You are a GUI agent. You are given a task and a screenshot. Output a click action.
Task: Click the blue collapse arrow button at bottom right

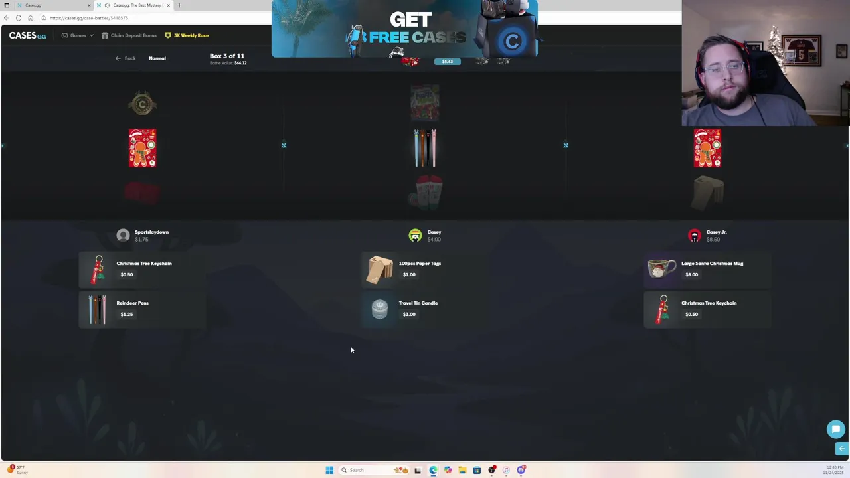(x=841, y=449)
